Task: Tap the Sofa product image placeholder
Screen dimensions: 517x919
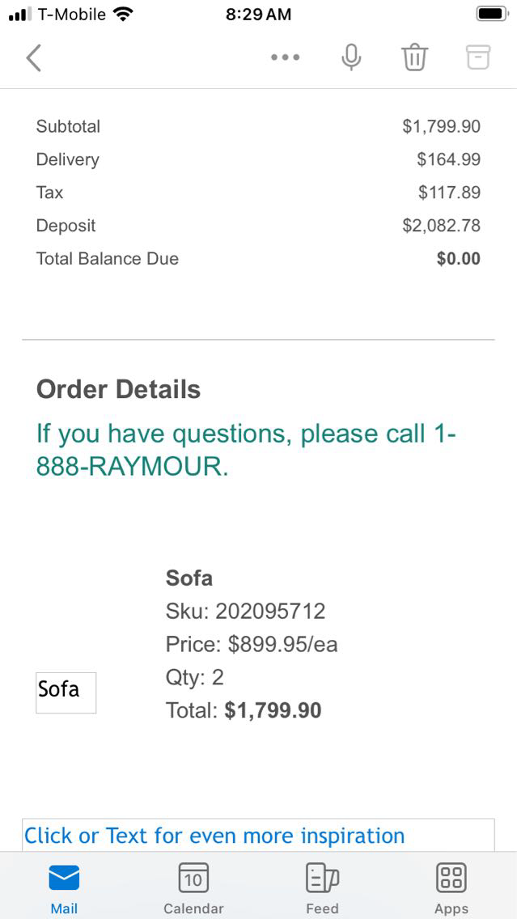Action: coord(66,692)
